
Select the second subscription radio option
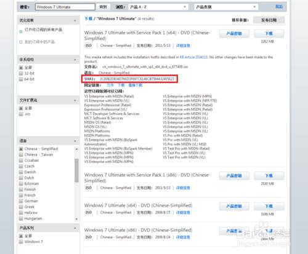point(21,42)
